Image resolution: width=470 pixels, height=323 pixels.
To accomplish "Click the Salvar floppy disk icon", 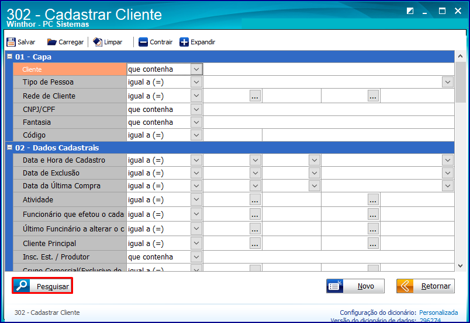I will click(11, 42).
